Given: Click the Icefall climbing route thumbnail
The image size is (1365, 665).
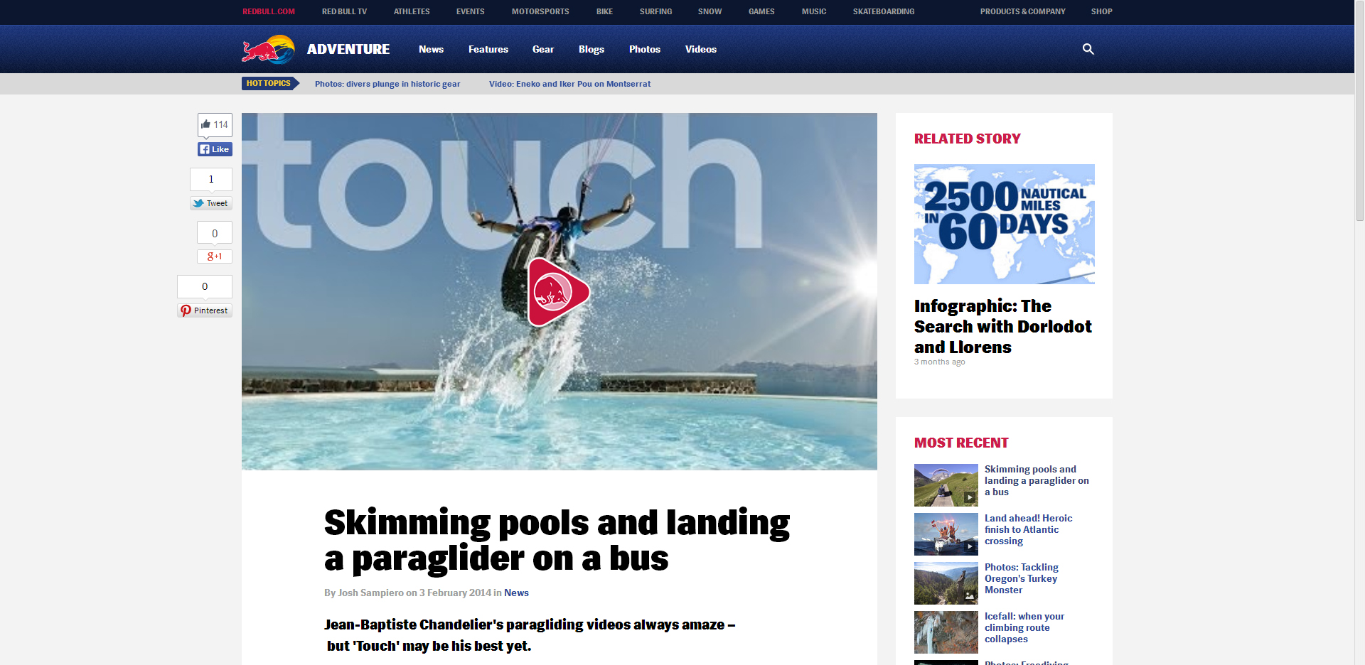Looking at the screenshot, I should point(946,632).
